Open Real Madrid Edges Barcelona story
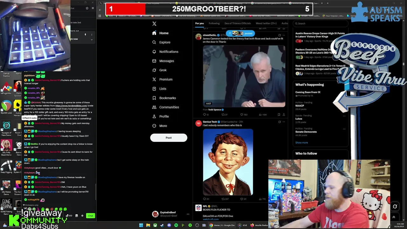The width and height of the screenshot is (407, 229). click(x=320, y=70)
